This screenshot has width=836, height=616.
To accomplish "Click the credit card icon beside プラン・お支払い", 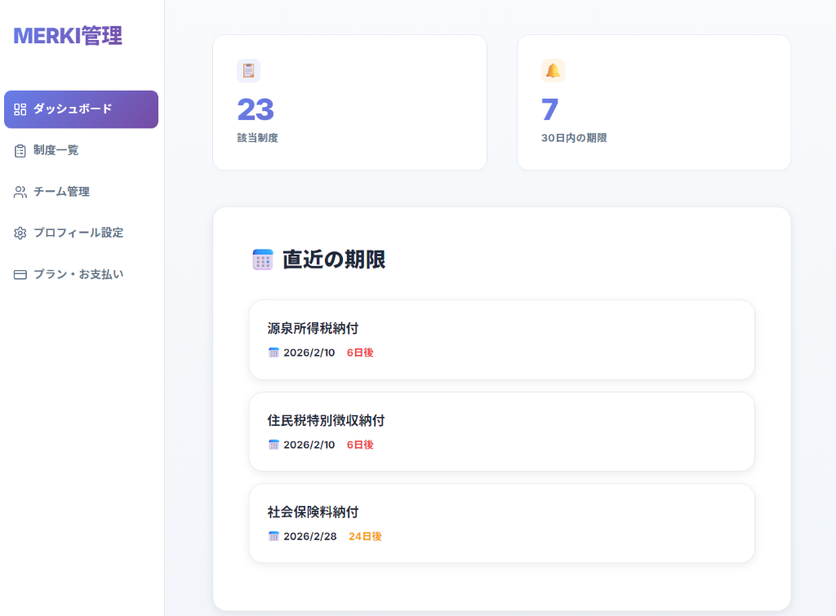I will pyautogui.click(x=20, y=275).
